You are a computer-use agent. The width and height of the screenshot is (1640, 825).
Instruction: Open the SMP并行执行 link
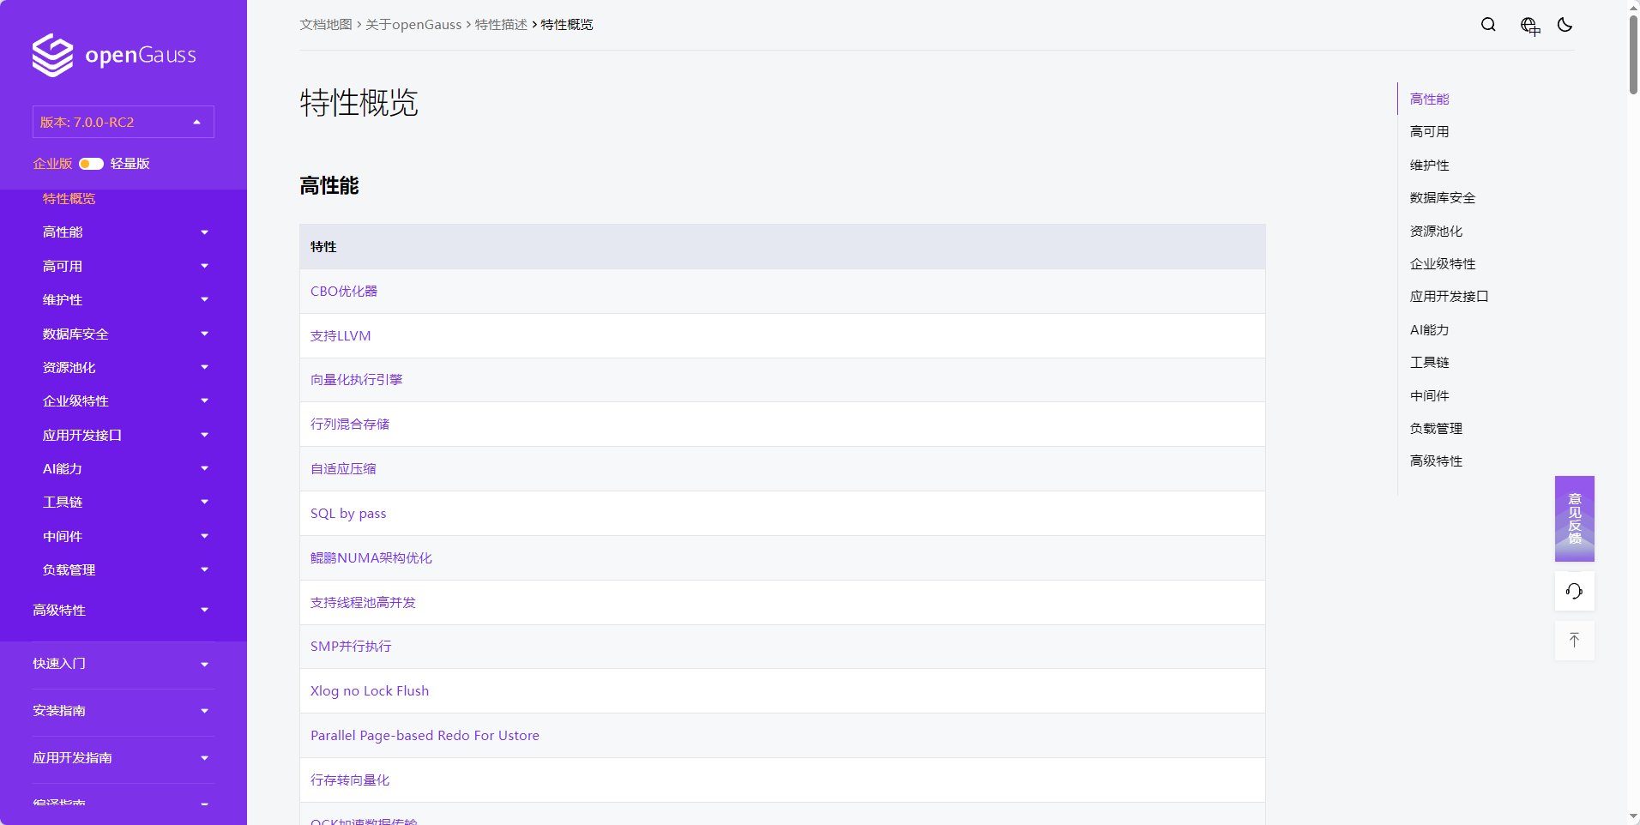351,647
